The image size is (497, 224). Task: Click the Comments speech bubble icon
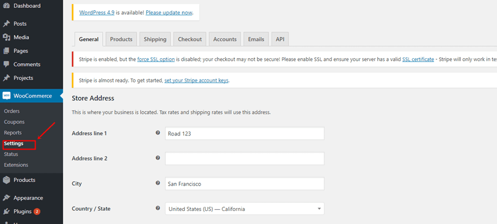(x=6, y=64)
